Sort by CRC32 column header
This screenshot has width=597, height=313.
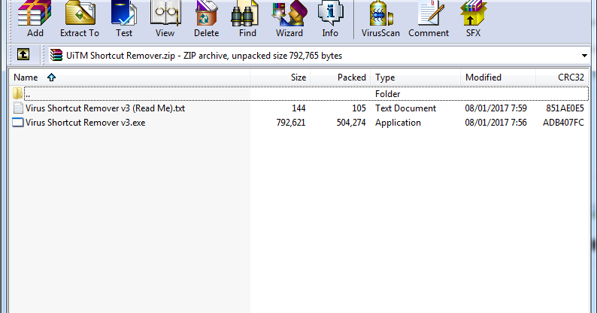pyautogui.click(x=562, y=77)
